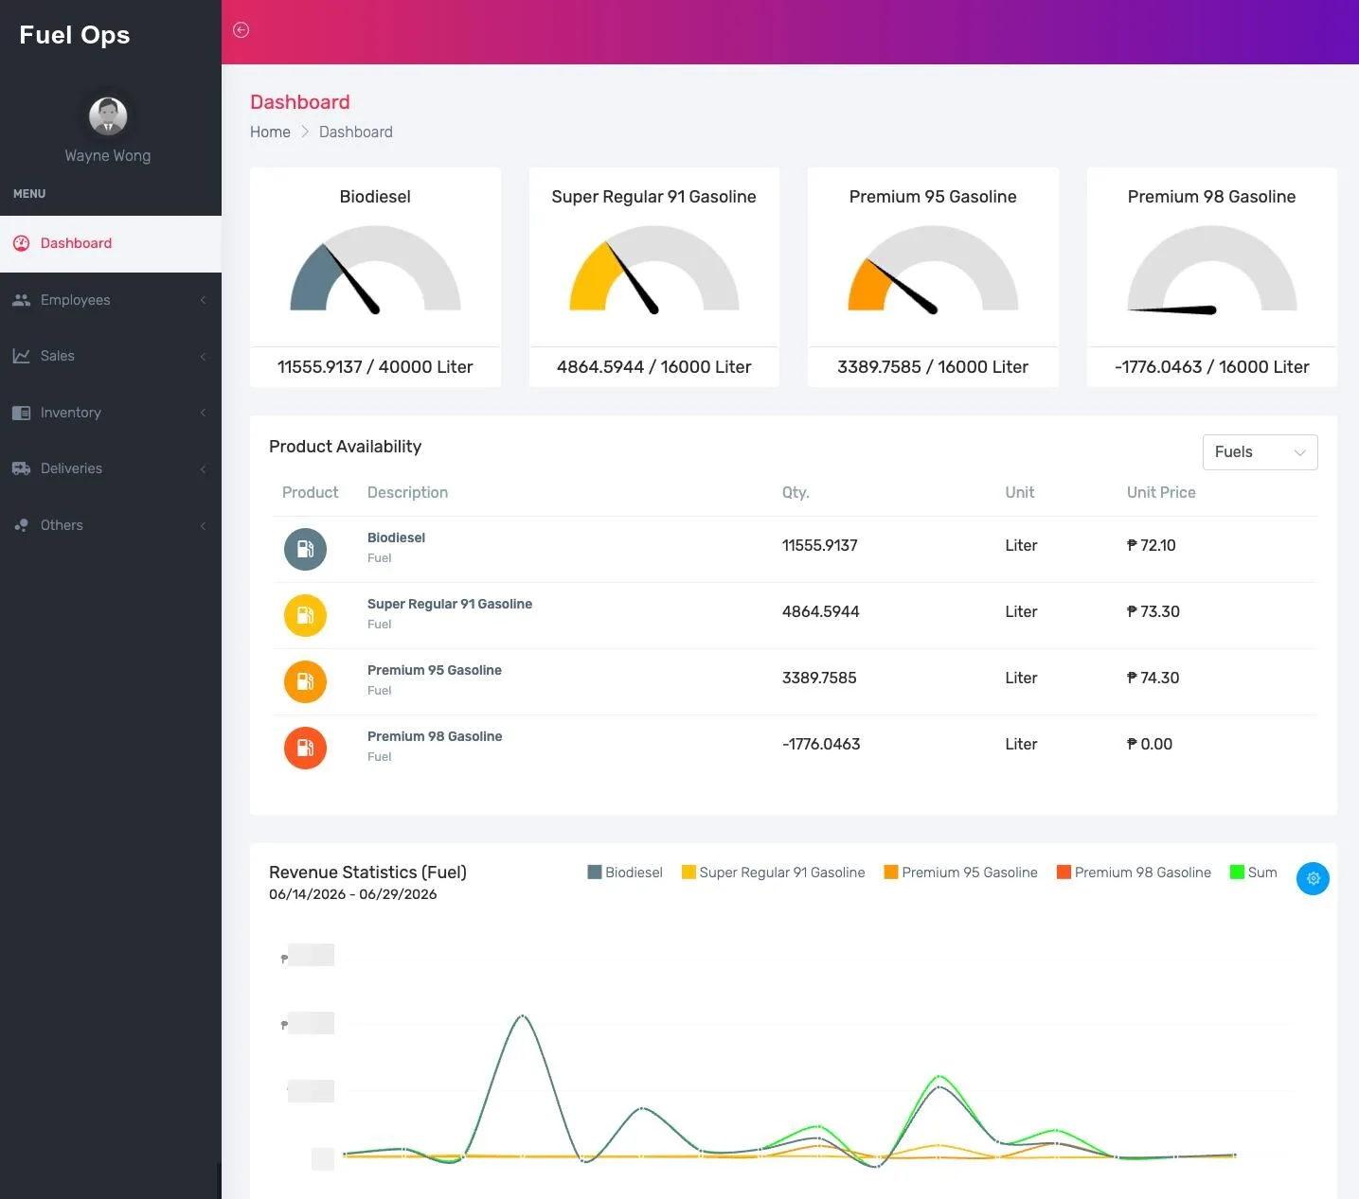Image resolution: width=1359 pixels, height=1199 pixels.
Task: Open Dashboard menu item
Action: pyautogui.click(x=111, y=243)
